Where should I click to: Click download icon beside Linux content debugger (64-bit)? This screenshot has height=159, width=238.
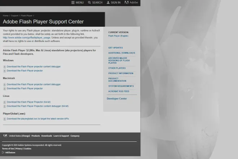pos(5,106)
